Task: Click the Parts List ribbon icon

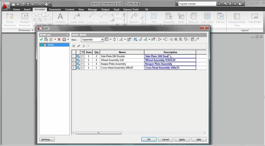Action: coord(193,18)
